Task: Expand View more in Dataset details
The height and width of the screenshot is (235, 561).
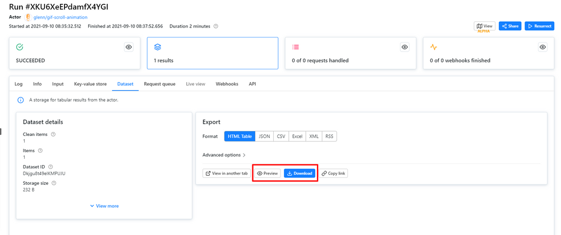Action: click(104, 206)
